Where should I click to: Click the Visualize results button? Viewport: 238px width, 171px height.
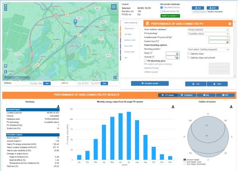pos(150,83)
